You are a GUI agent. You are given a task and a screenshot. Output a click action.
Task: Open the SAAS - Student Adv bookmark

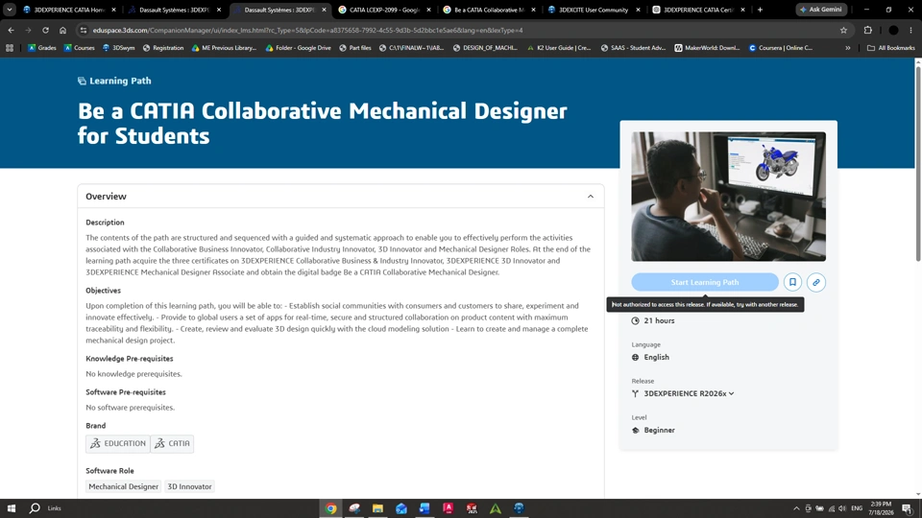coord(633,48)
